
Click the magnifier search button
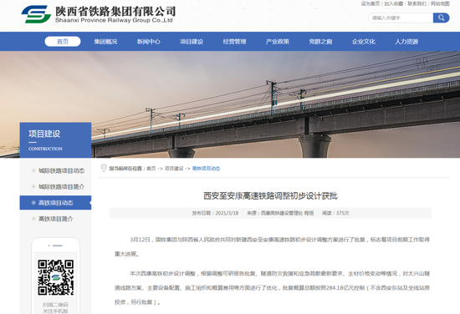(x=441, y=18)
